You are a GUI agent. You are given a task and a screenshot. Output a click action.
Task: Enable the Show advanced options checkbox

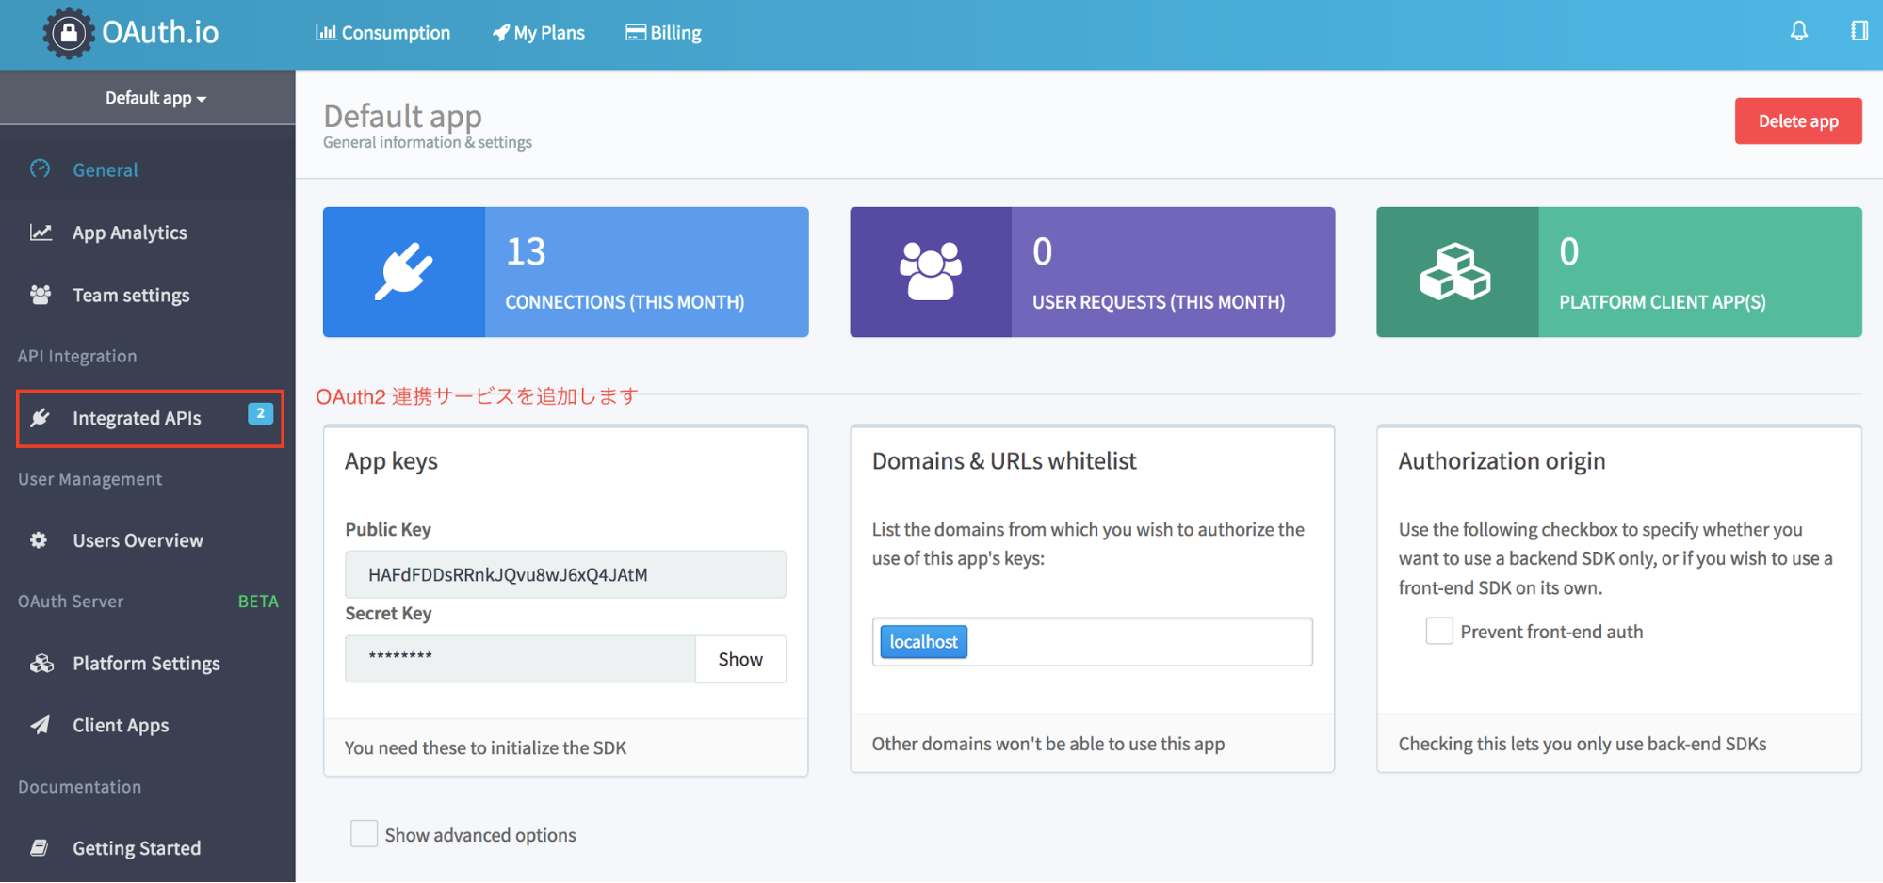click(364, 833)
